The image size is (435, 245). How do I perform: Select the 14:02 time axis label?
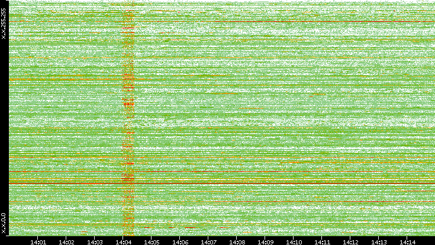pyautogui.click(x=66, y=242)
